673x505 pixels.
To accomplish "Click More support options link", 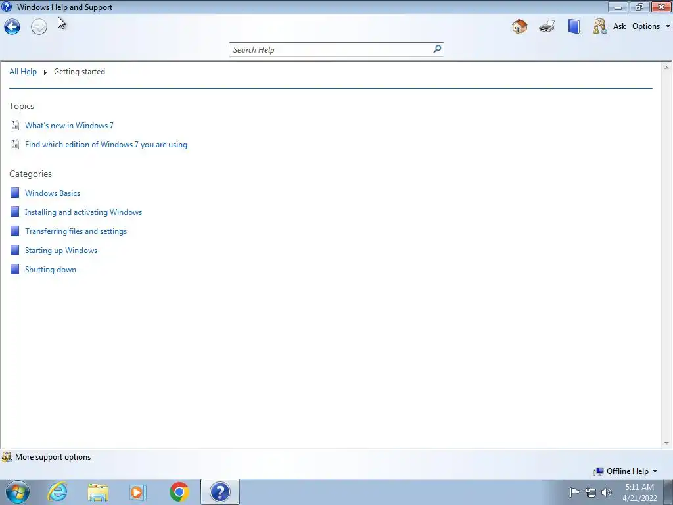I will coord(53,457).
